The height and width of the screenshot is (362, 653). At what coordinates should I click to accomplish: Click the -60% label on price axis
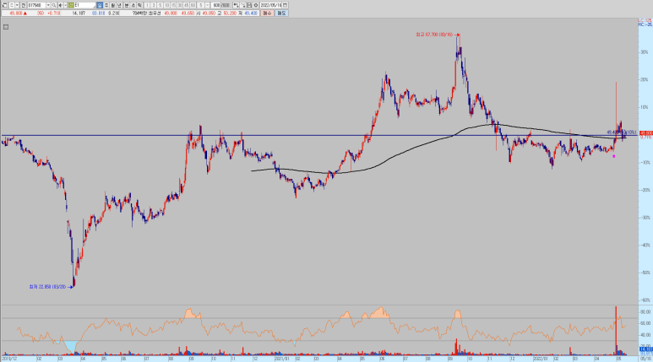(645, 300)
